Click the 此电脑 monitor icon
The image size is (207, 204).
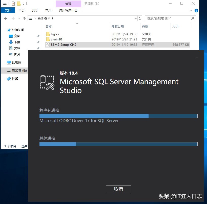tap(9, 62)
